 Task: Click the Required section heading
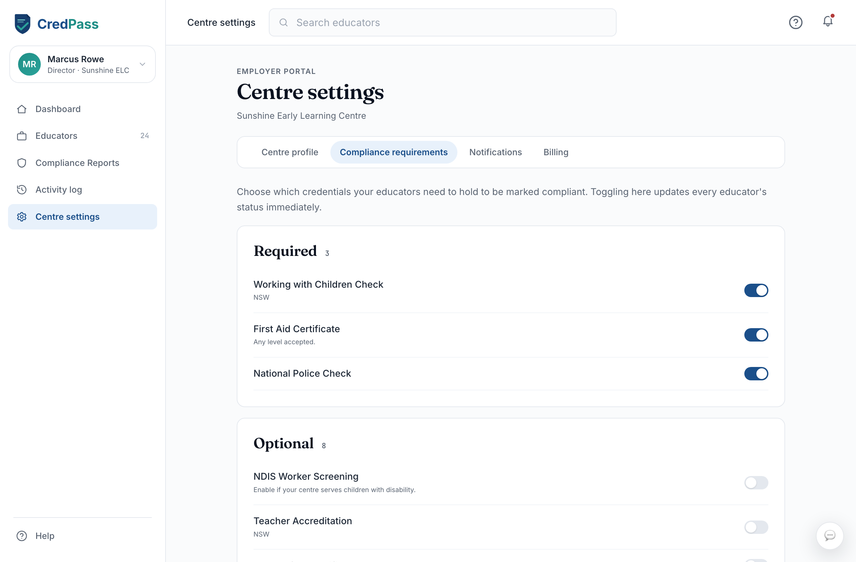(x=285, y=251)
